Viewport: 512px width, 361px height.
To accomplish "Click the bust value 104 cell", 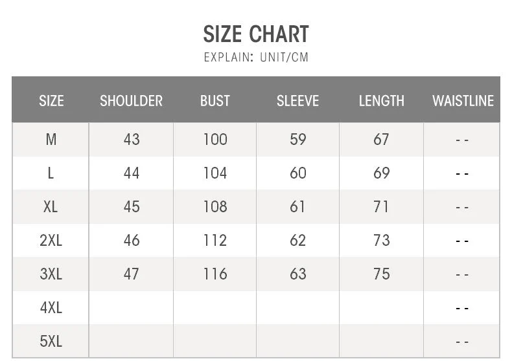I will pos(215,173).
